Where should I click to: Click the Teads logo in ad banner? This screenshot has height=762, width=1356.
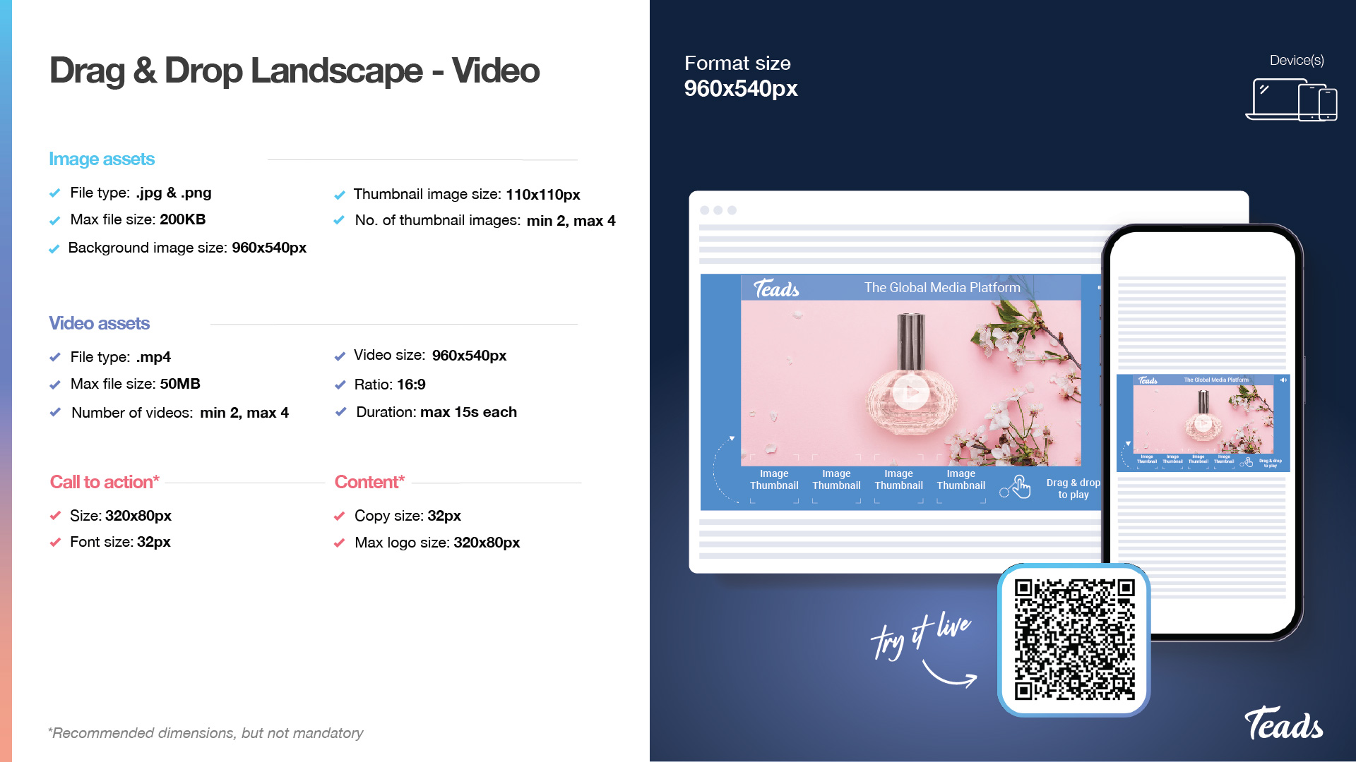click(776, 289)
